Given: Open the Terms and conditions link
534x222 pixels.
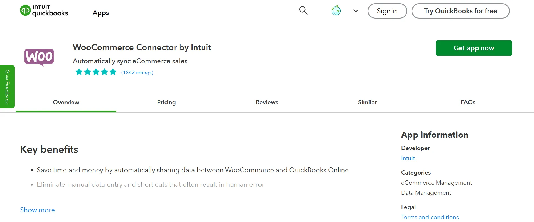Looking at the screenshot, I should (x=430, y=217).
